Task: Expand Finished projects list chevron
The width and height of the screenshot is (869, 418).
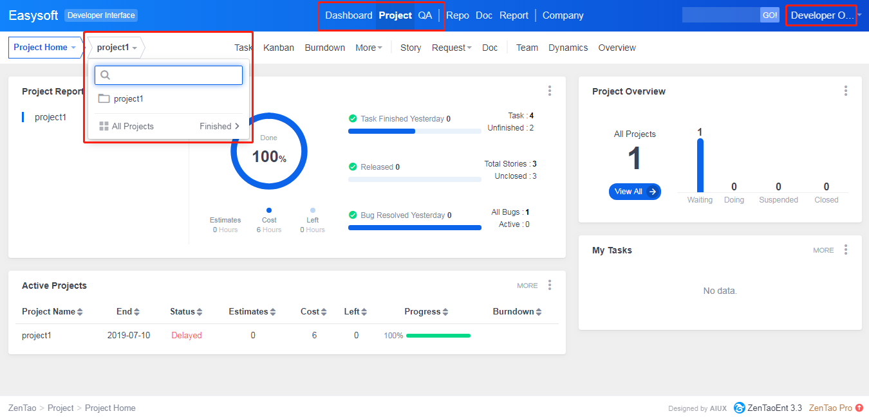Action: 237,126
